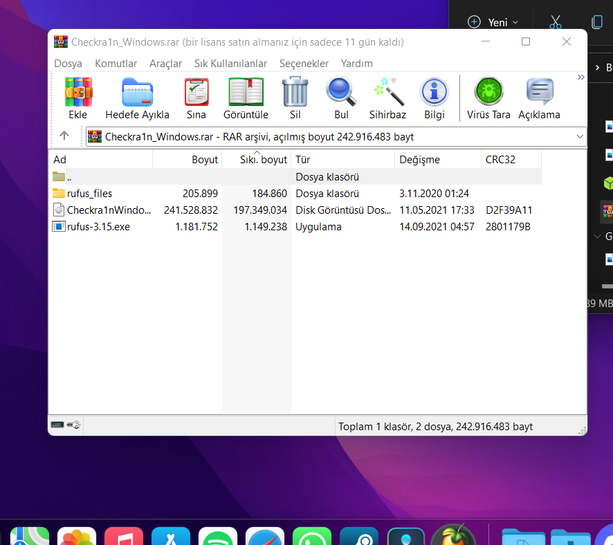Click the window resize grip corner
The height and width of the screenshot is (545, 613).
582,430
